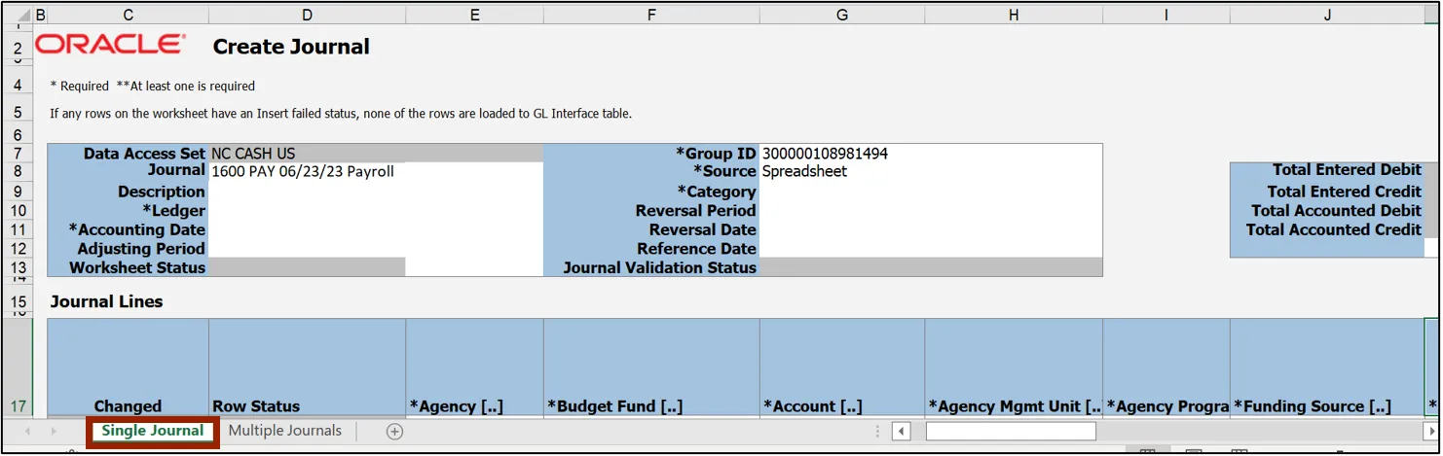The height and width of the screenshot is (456, 1443).
Task: Click the next sheet tab arrow
Action: 55,431
